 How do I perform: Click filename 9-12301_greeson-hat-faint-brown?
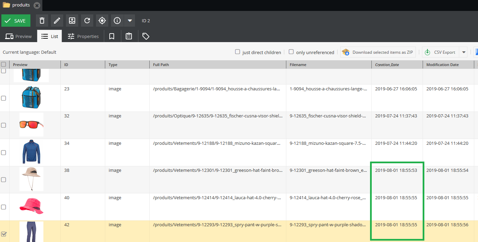[x=328, y=170]
